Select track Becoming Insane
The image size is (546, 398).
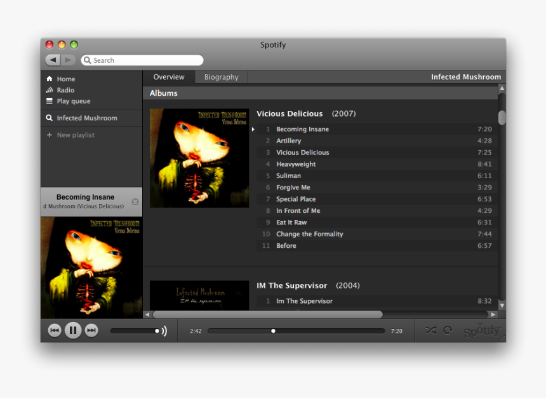(376, 129)
